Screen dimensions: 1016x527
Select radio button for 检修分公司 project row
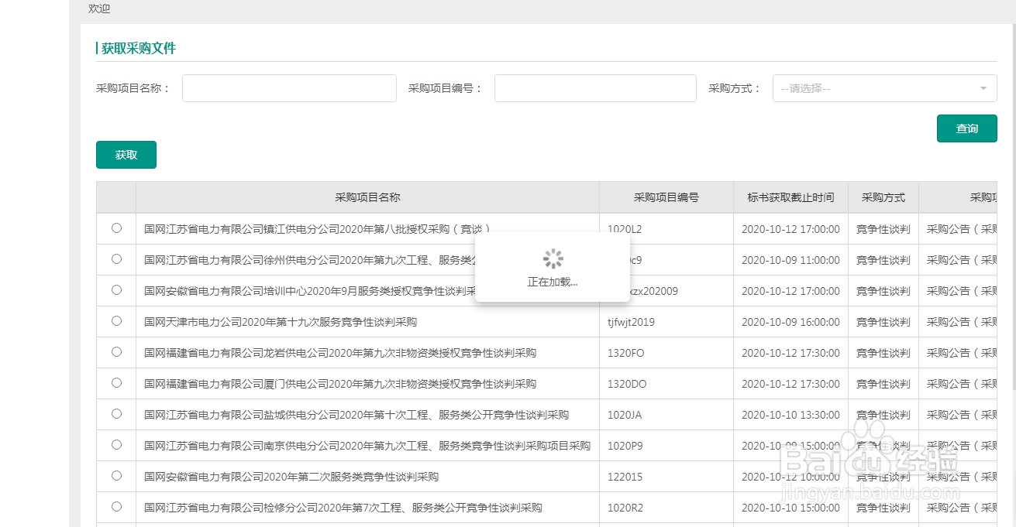click(116, 507)
